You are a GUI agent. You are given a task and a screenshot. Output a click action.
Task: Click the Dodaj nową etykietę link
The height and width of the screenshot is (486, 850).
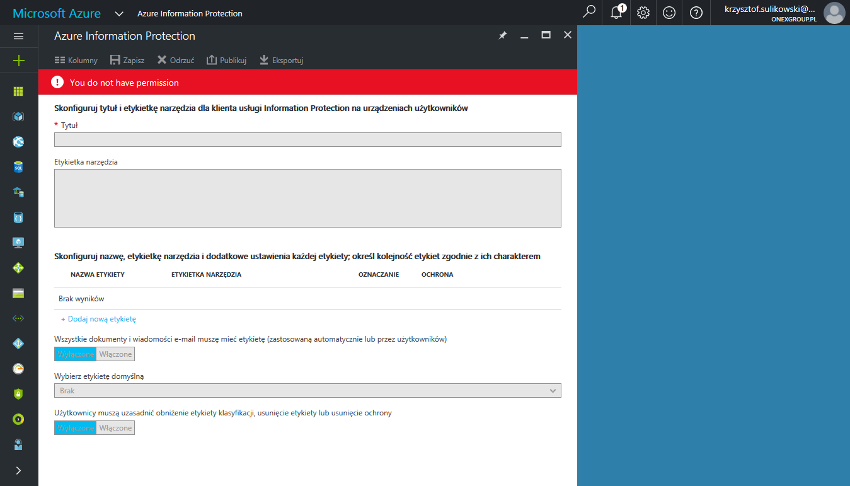coord(98,319)
